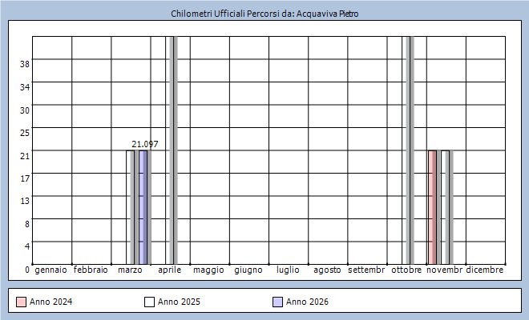
Task: Click the blue bar in marzo
Action: [143, 206]
